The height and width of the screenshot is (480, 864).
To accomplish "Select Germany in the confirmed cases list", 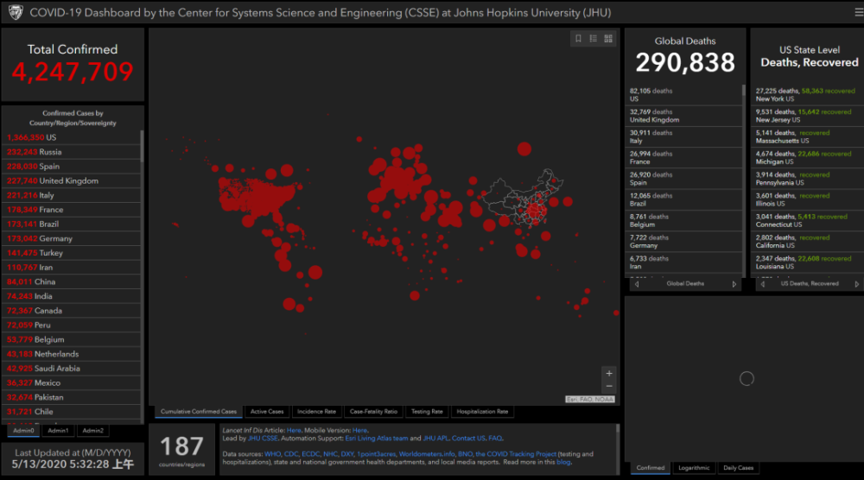I will (72, 238).
